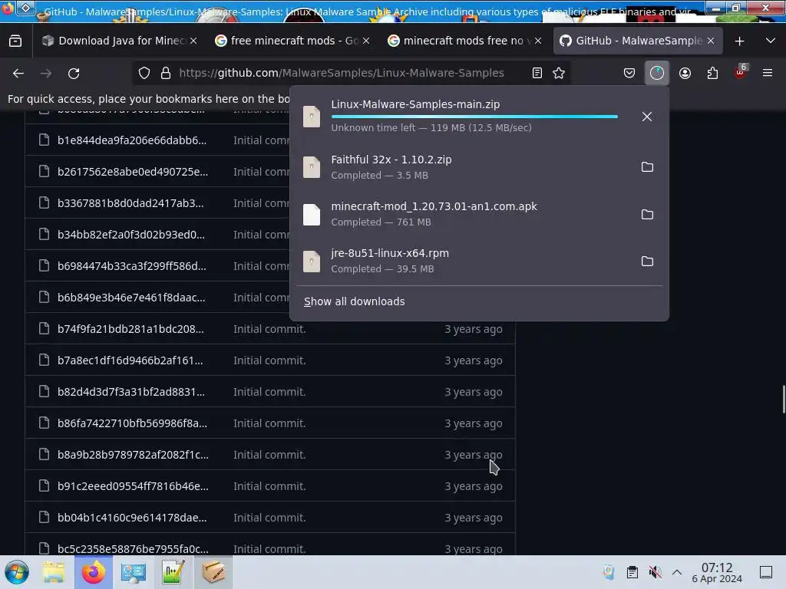The height and width of the screenshot is (589, 786).
Task: Click the muted volume tray icon
Action: pyautogui.click(x=655, y=572)
